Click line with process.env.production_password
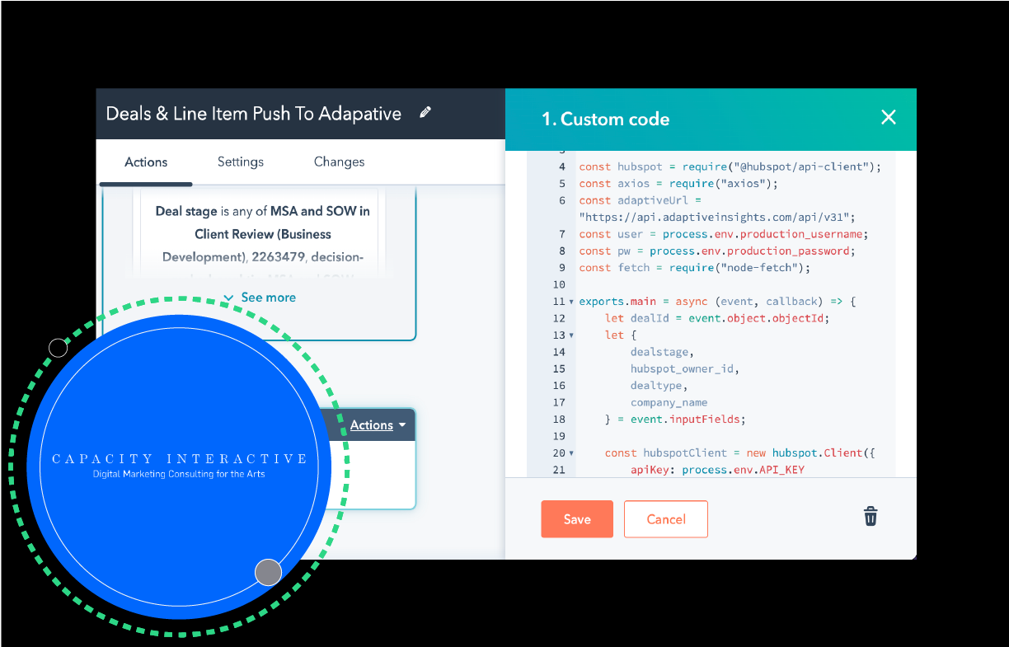This screenshot has height=647, width=1009. [717, 251]
